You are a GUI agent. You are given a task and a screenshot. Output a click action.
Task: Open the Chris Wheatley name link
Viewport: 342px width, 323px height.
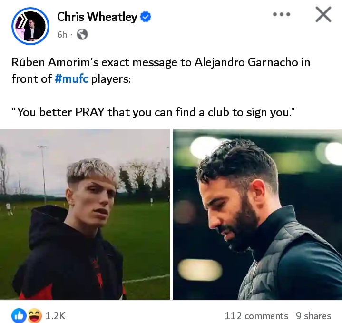click(x=97, y=17)
